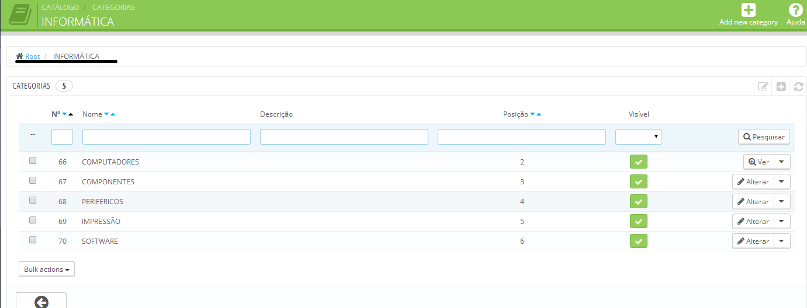
Task: Expand actions dropdown for COMPUTADORES row
Action: point(782,162)
